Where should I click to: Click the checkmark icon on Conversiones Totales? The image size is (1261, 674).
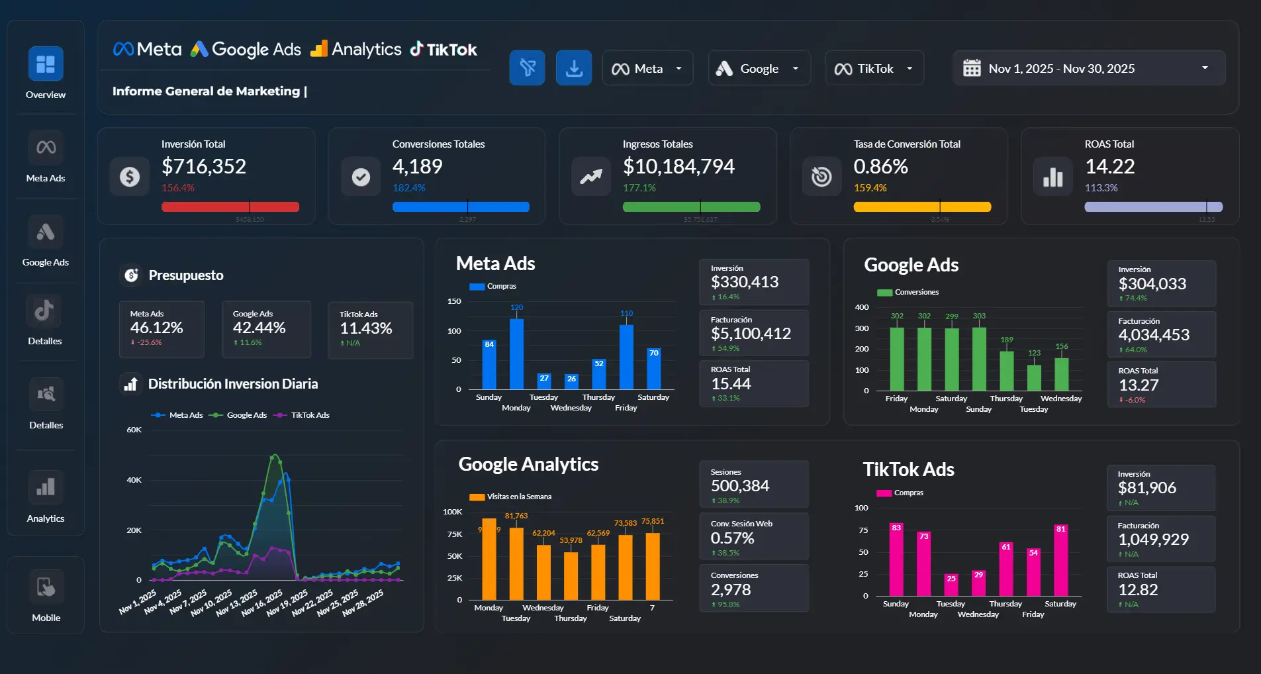pos(361,176)
